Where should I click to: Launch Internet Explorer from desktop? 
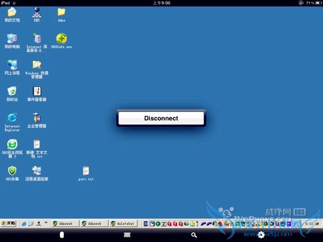12,118
